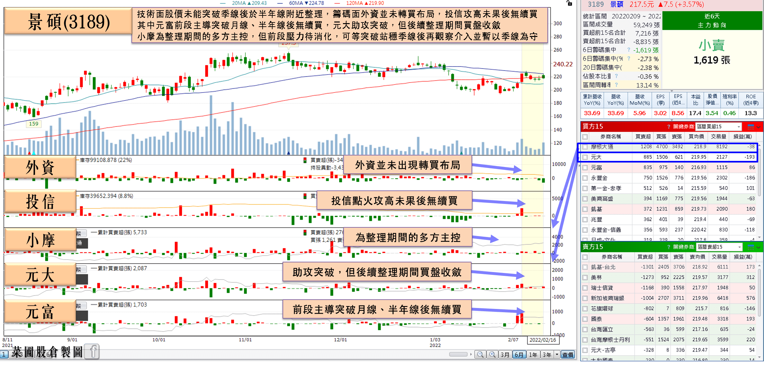Image resolution: width=764 pixels, height=369 pixels.
Task: Select the 3月 time range
Action: click(505, 355)
